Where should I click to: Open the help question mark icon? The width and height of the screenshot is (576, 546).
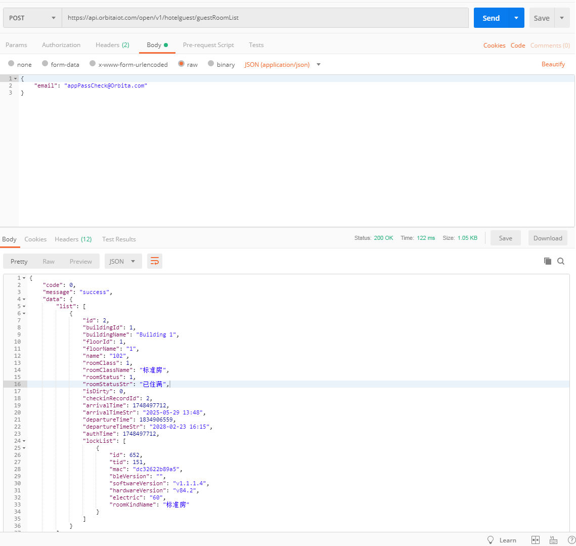pos(571,540)
